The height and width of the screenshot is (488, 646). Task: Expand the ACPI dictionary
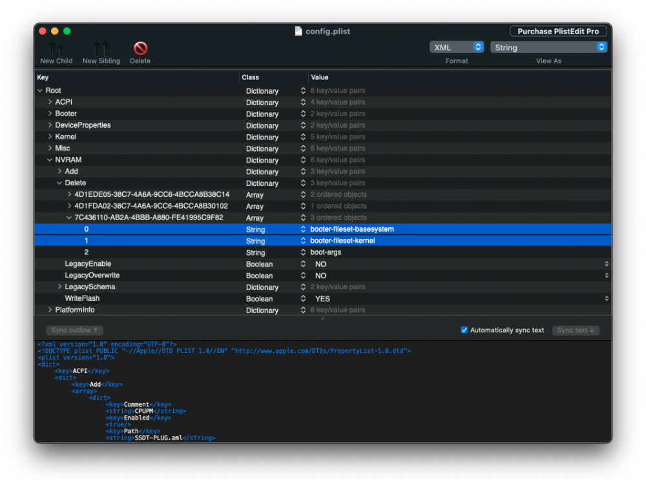pyautogui.click(x=50, y=102)
